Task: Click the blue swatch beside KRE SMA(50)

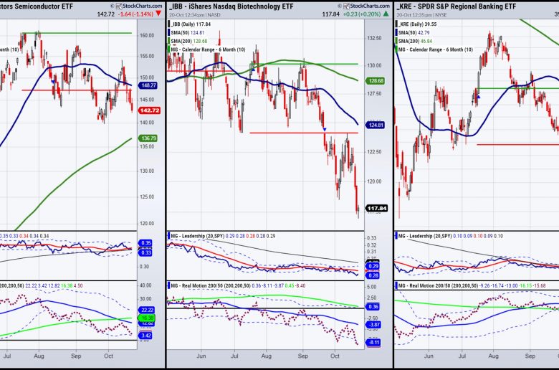Action: point(396,32)
